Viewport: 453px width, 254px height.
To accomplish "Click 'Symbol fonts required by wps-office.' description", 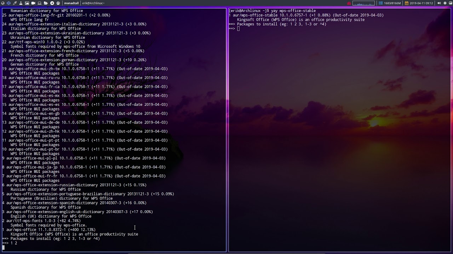I will click(x=48, y=225).
